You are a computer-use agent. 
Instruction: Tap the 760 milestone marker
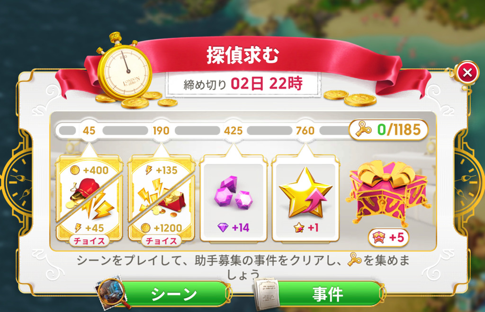(x=305, y=130)
